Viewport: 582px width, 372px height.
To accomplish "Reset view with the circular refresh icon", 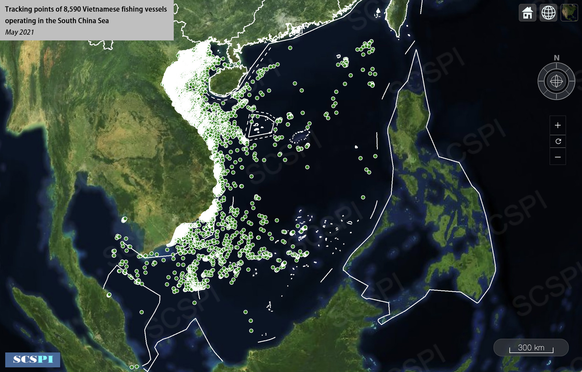I will click(x=558, y=141).
